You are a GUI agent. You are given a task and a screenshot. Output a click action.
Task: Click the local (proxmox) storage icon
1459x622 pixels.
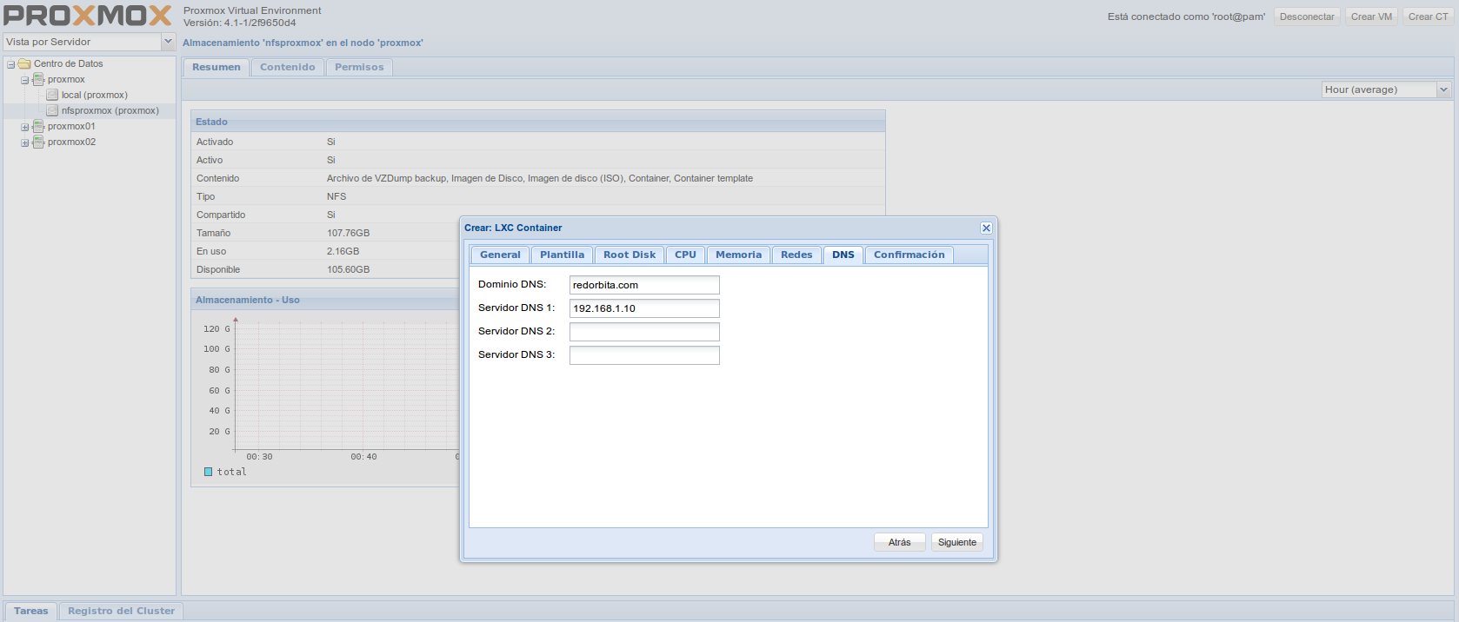52,96
